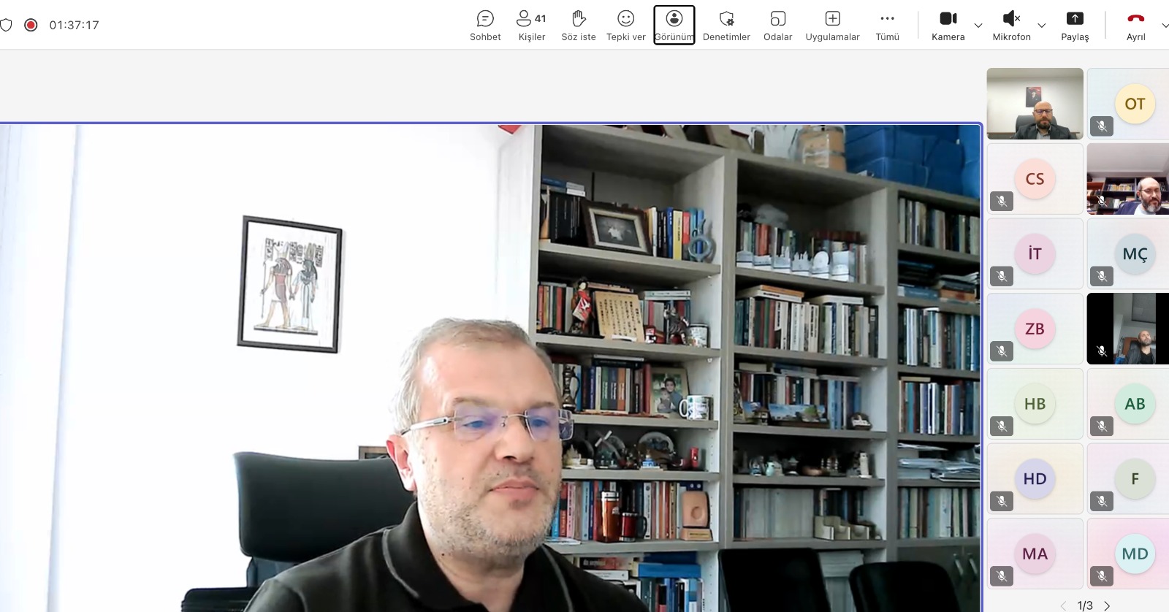Expand the Ayrıl leave options arrow
The image size is (1169, 612).
[x=1165, y=26]
